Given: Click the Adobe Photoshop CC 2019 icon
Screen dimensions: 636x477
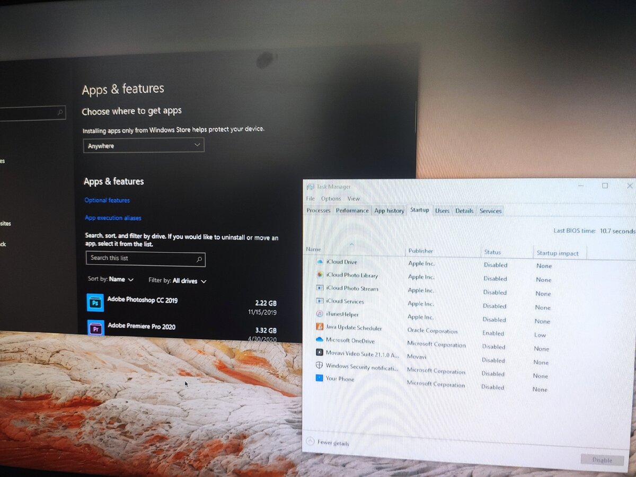Looking at the screenshot, I should 95,303.
